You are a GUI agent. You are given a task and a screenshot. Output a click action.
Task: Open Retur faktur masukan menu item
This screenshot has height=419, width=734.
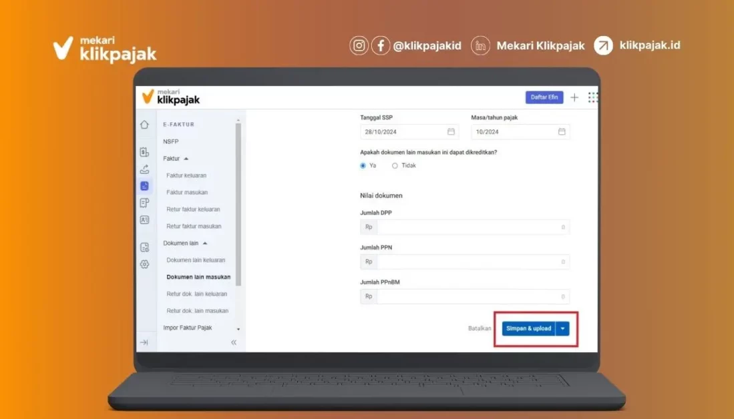click(x=194, y=226)
